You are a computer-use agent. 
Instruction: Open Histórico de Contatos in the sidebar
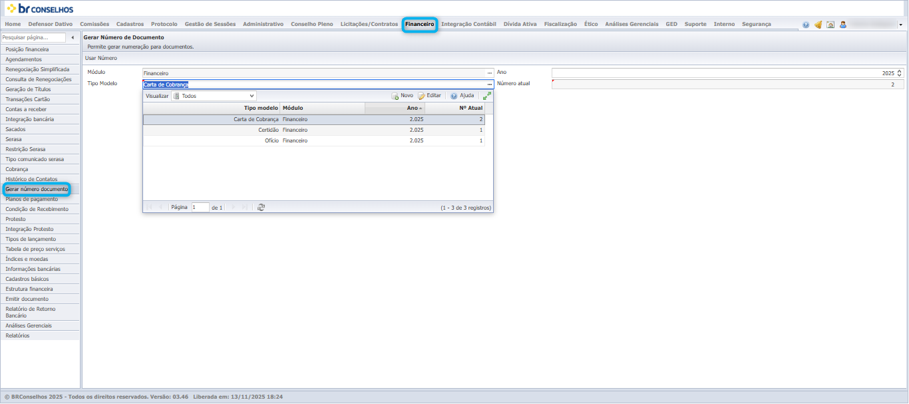tap(40, 179)
